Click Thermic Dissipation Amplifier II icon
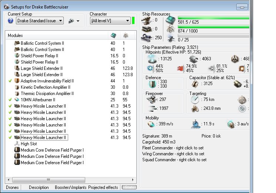Screen dimensions: 276x193 [17, 94]
